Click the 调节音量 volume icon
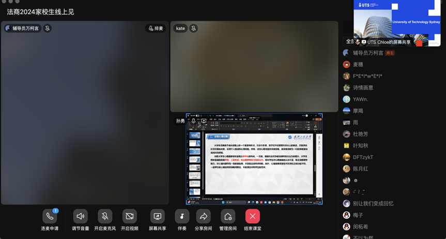Image resolution: width=446 pixels, height=239 pixels. click(x=80, y=216)
